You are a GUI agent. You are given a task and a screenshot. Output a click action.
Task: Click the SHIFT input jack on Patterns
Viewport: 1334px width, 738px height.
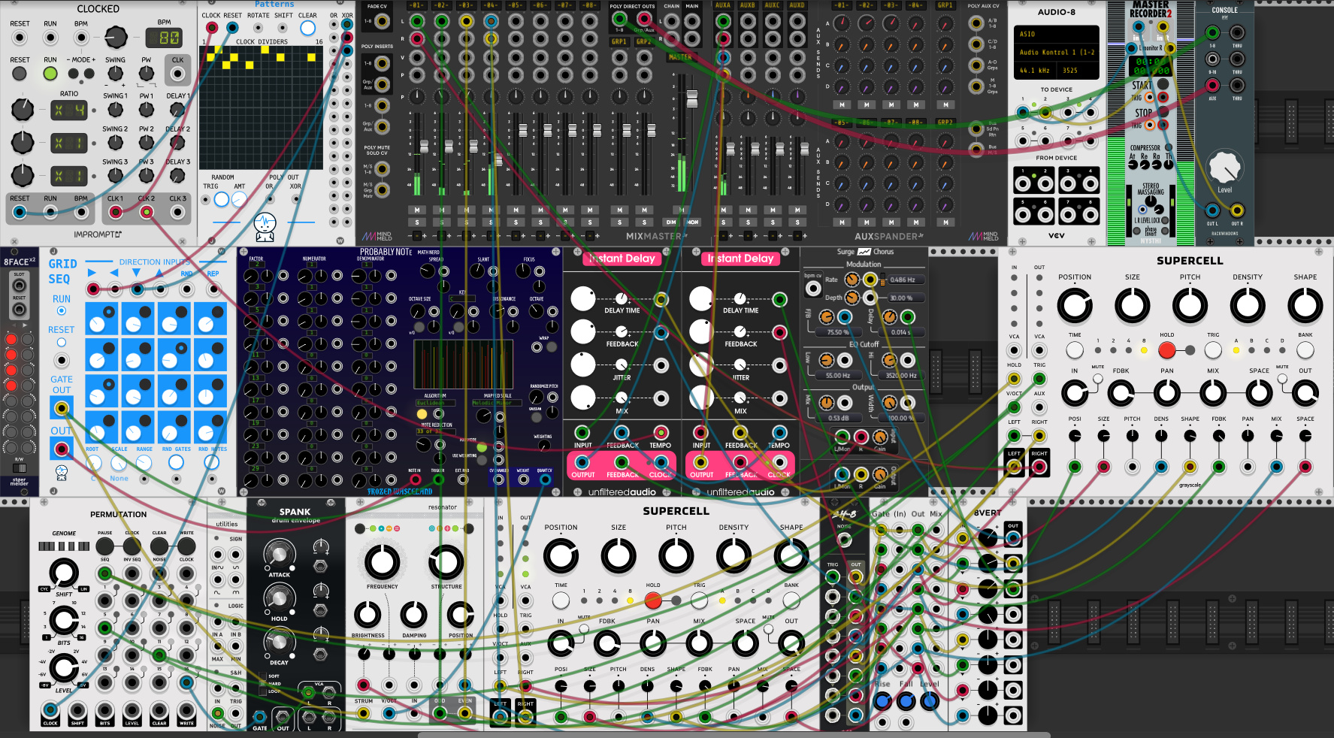[x=283, y=29]
